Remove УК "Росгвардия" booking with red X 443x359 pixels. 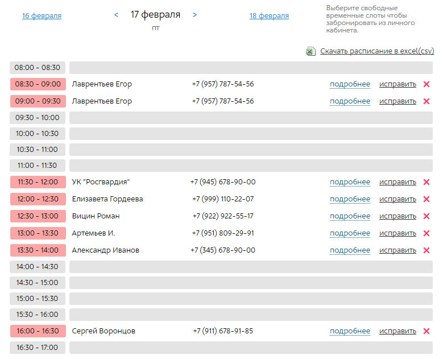click(427, 182)
